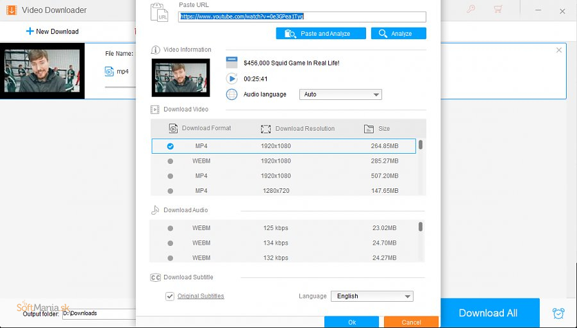The height and width of the screenshot is (328, 577).
Task: Toggle Original Subtitles checkbox
Action: (x=170, y=296)
